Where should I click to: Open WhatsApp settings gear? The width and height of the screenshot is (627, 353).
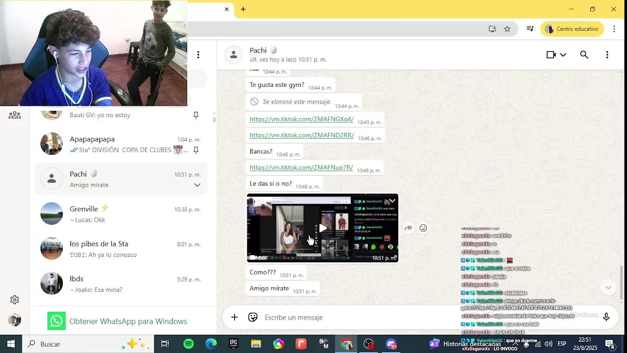click(x=15, y=300)
